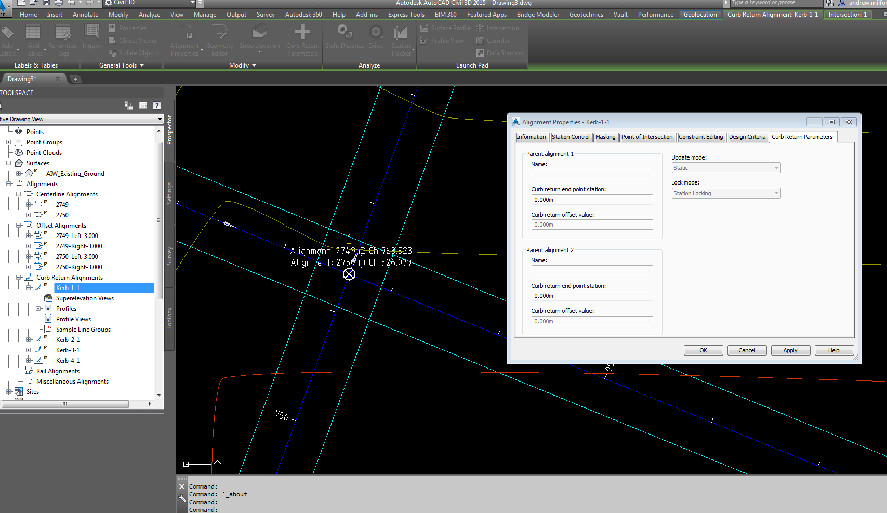Click the Save icon in quick access toolbar
This screenshot has width=887, height=513.
click(x=46, y=3)
